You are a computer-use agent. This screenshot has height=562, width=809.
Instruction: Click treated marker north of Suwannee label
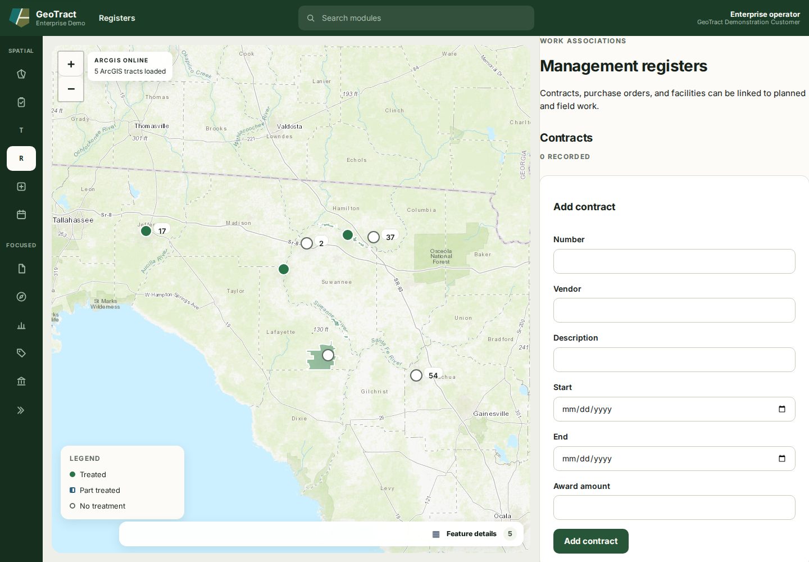(x=284, y=269)
